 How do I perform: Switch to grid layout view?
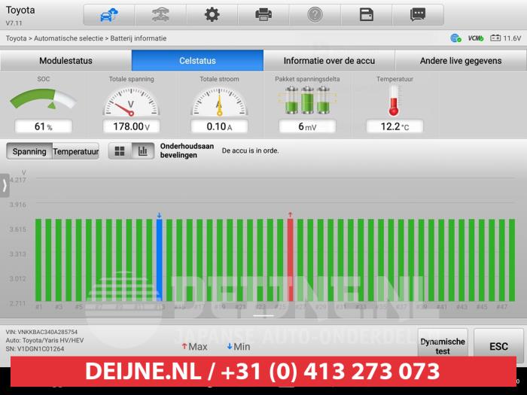[120, 151]
